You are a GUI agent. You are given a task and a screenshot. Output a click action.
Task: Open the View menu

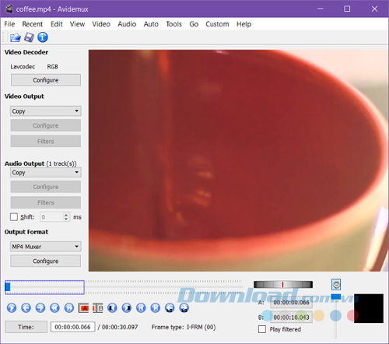pyautogui.click(x=77, y=24)
